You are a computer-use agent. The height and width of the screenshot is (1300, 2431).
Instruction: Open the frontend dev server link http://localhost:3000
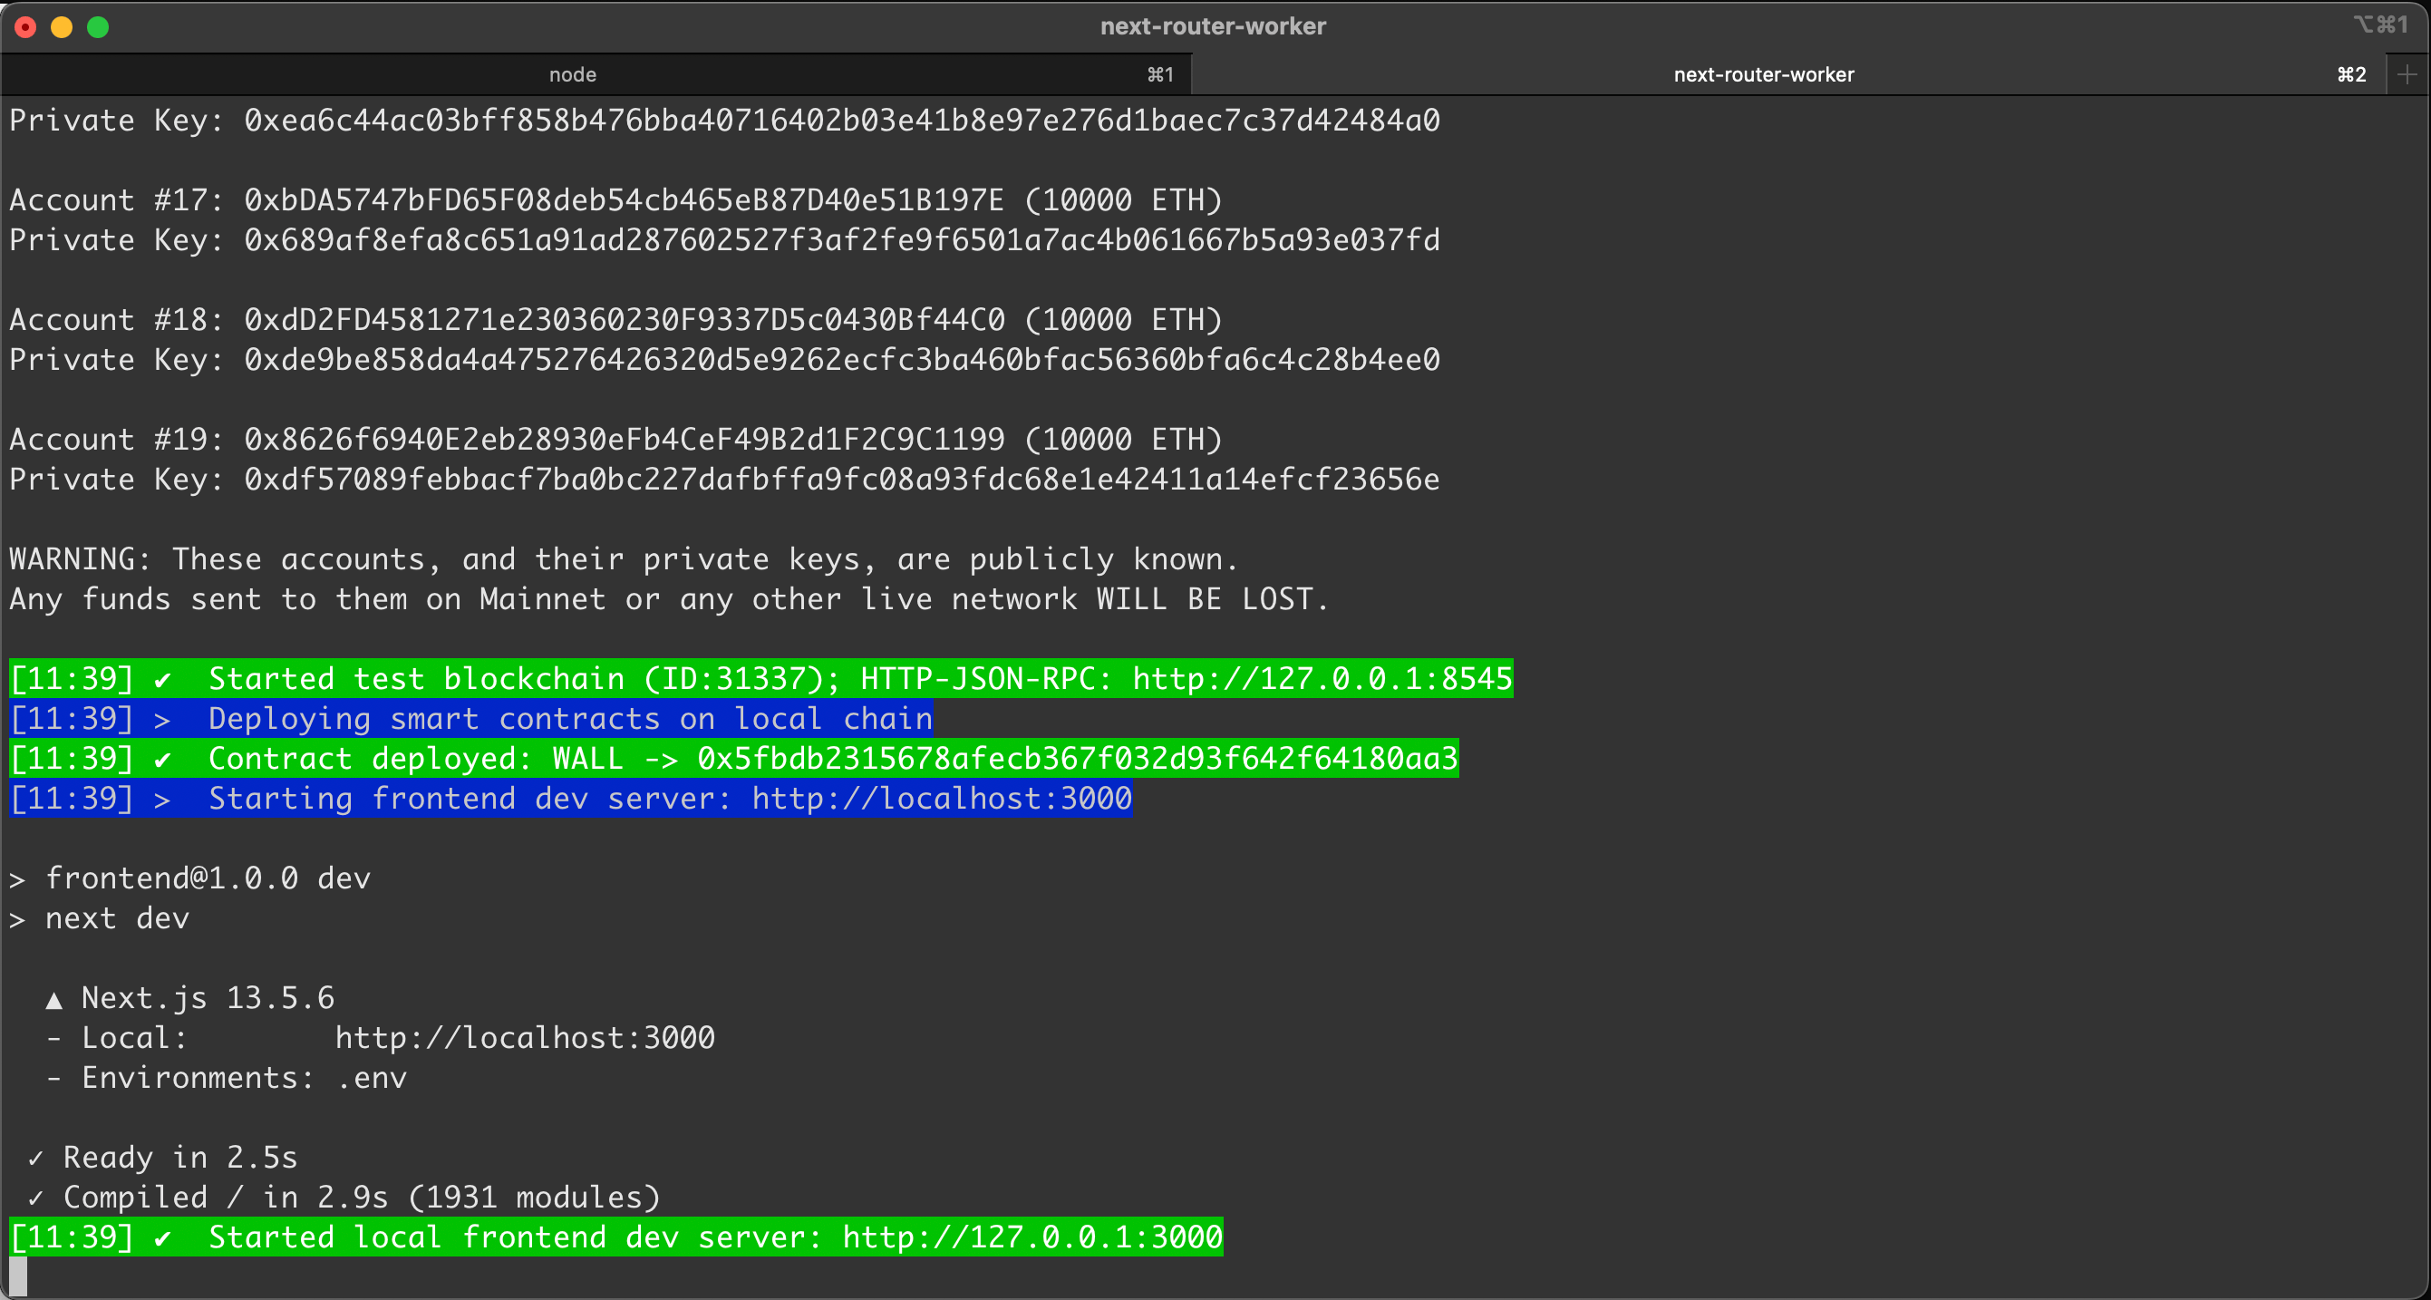pyautogui.click(x=939, y=798)
